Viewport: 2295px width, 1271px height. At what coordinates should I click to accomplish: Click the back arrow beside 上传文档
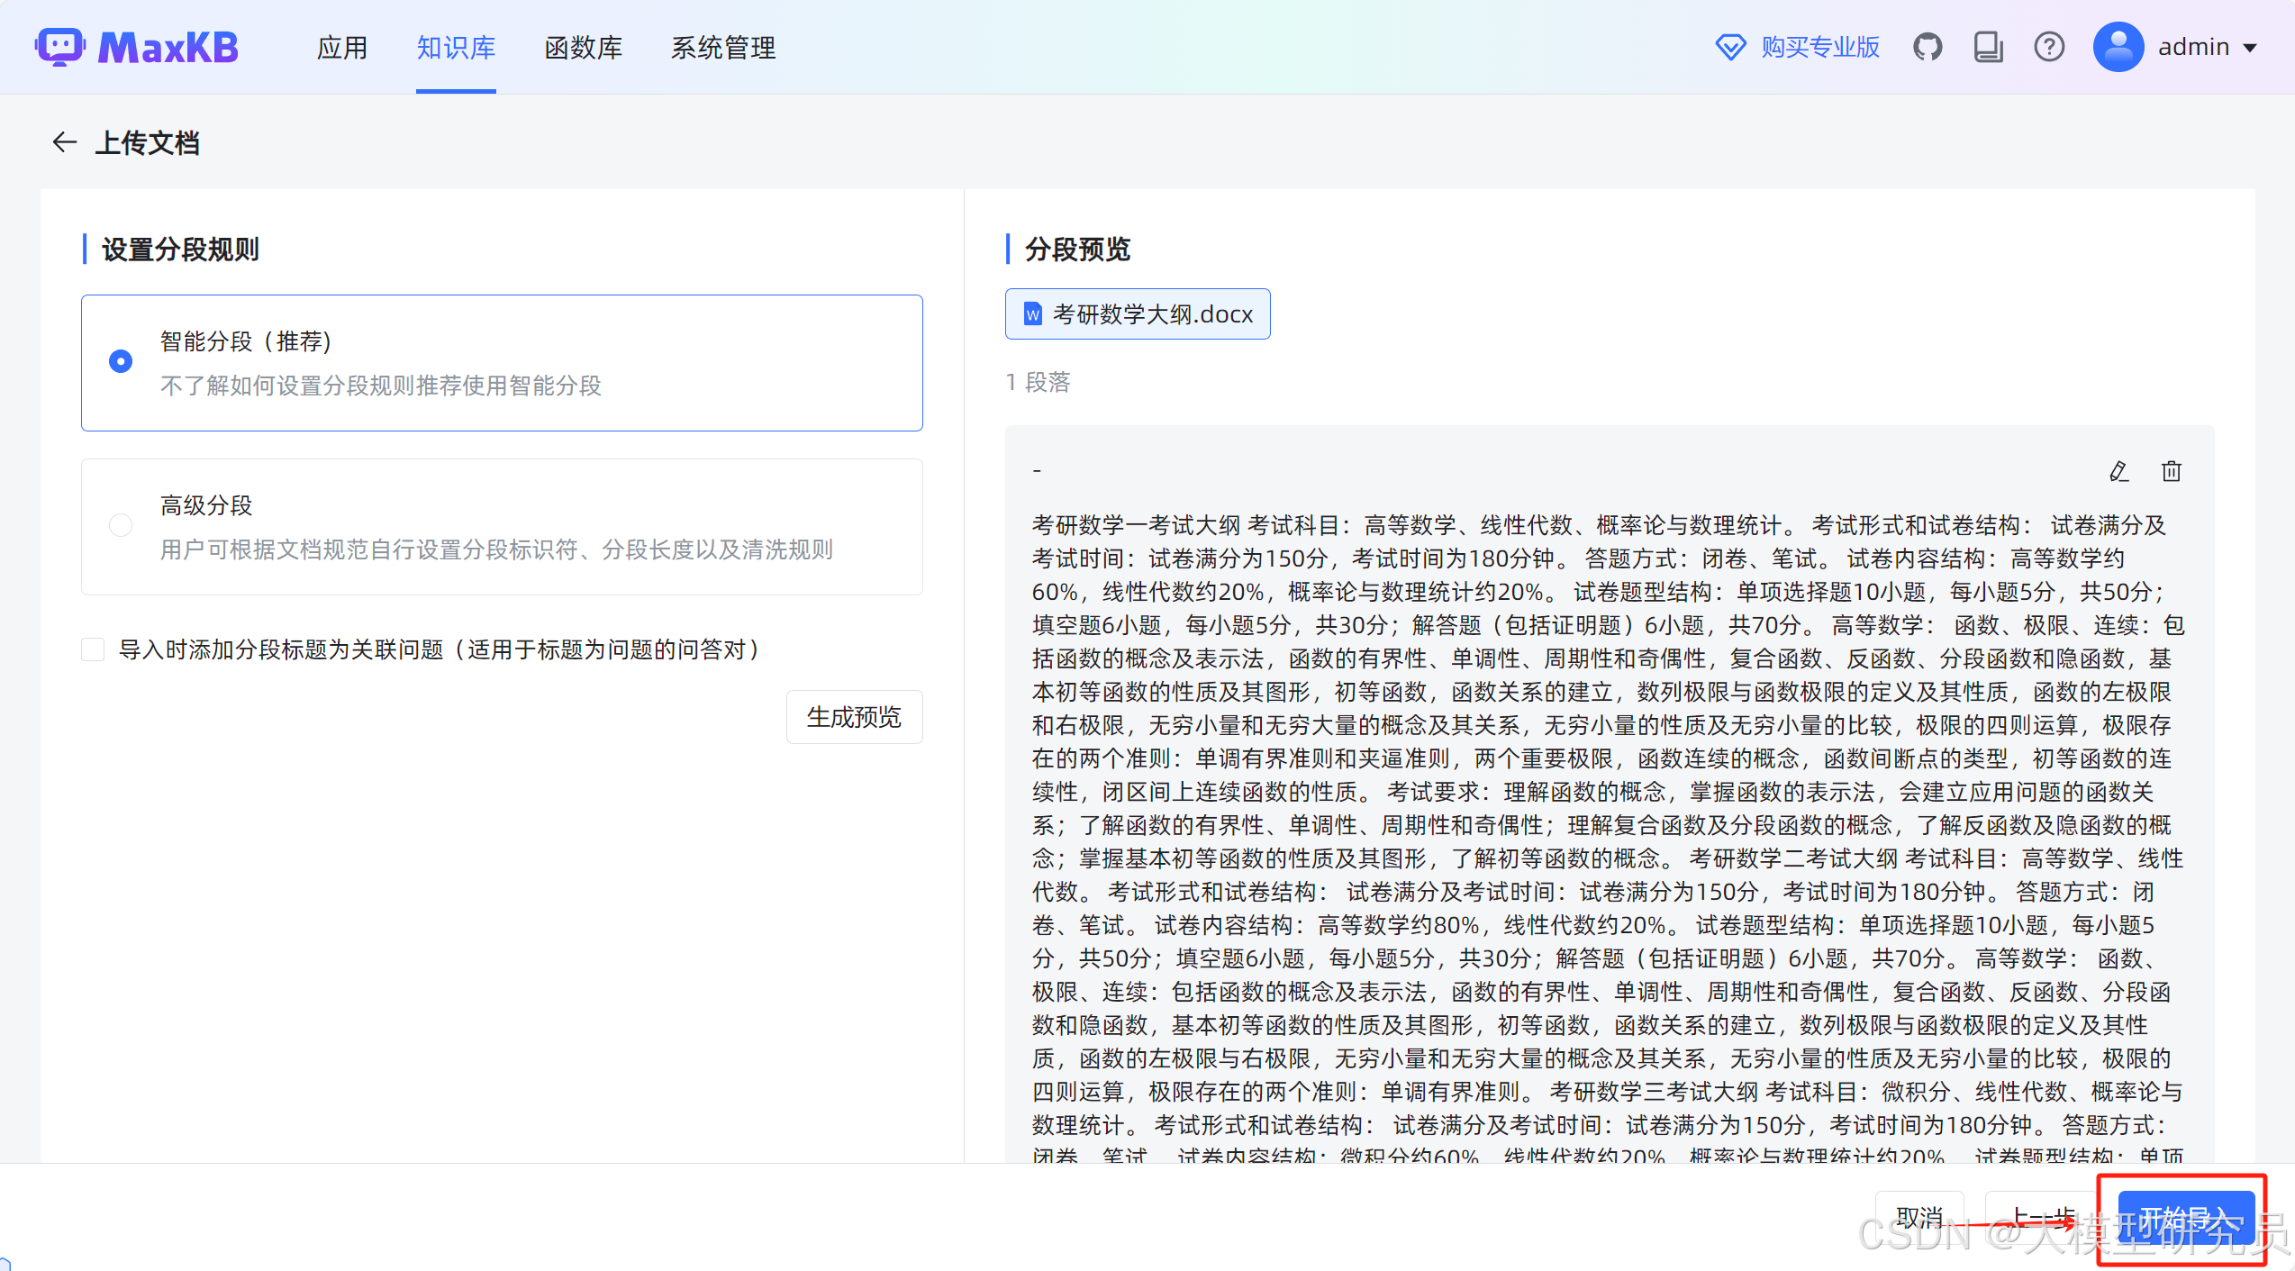click(x=64, y=142)
